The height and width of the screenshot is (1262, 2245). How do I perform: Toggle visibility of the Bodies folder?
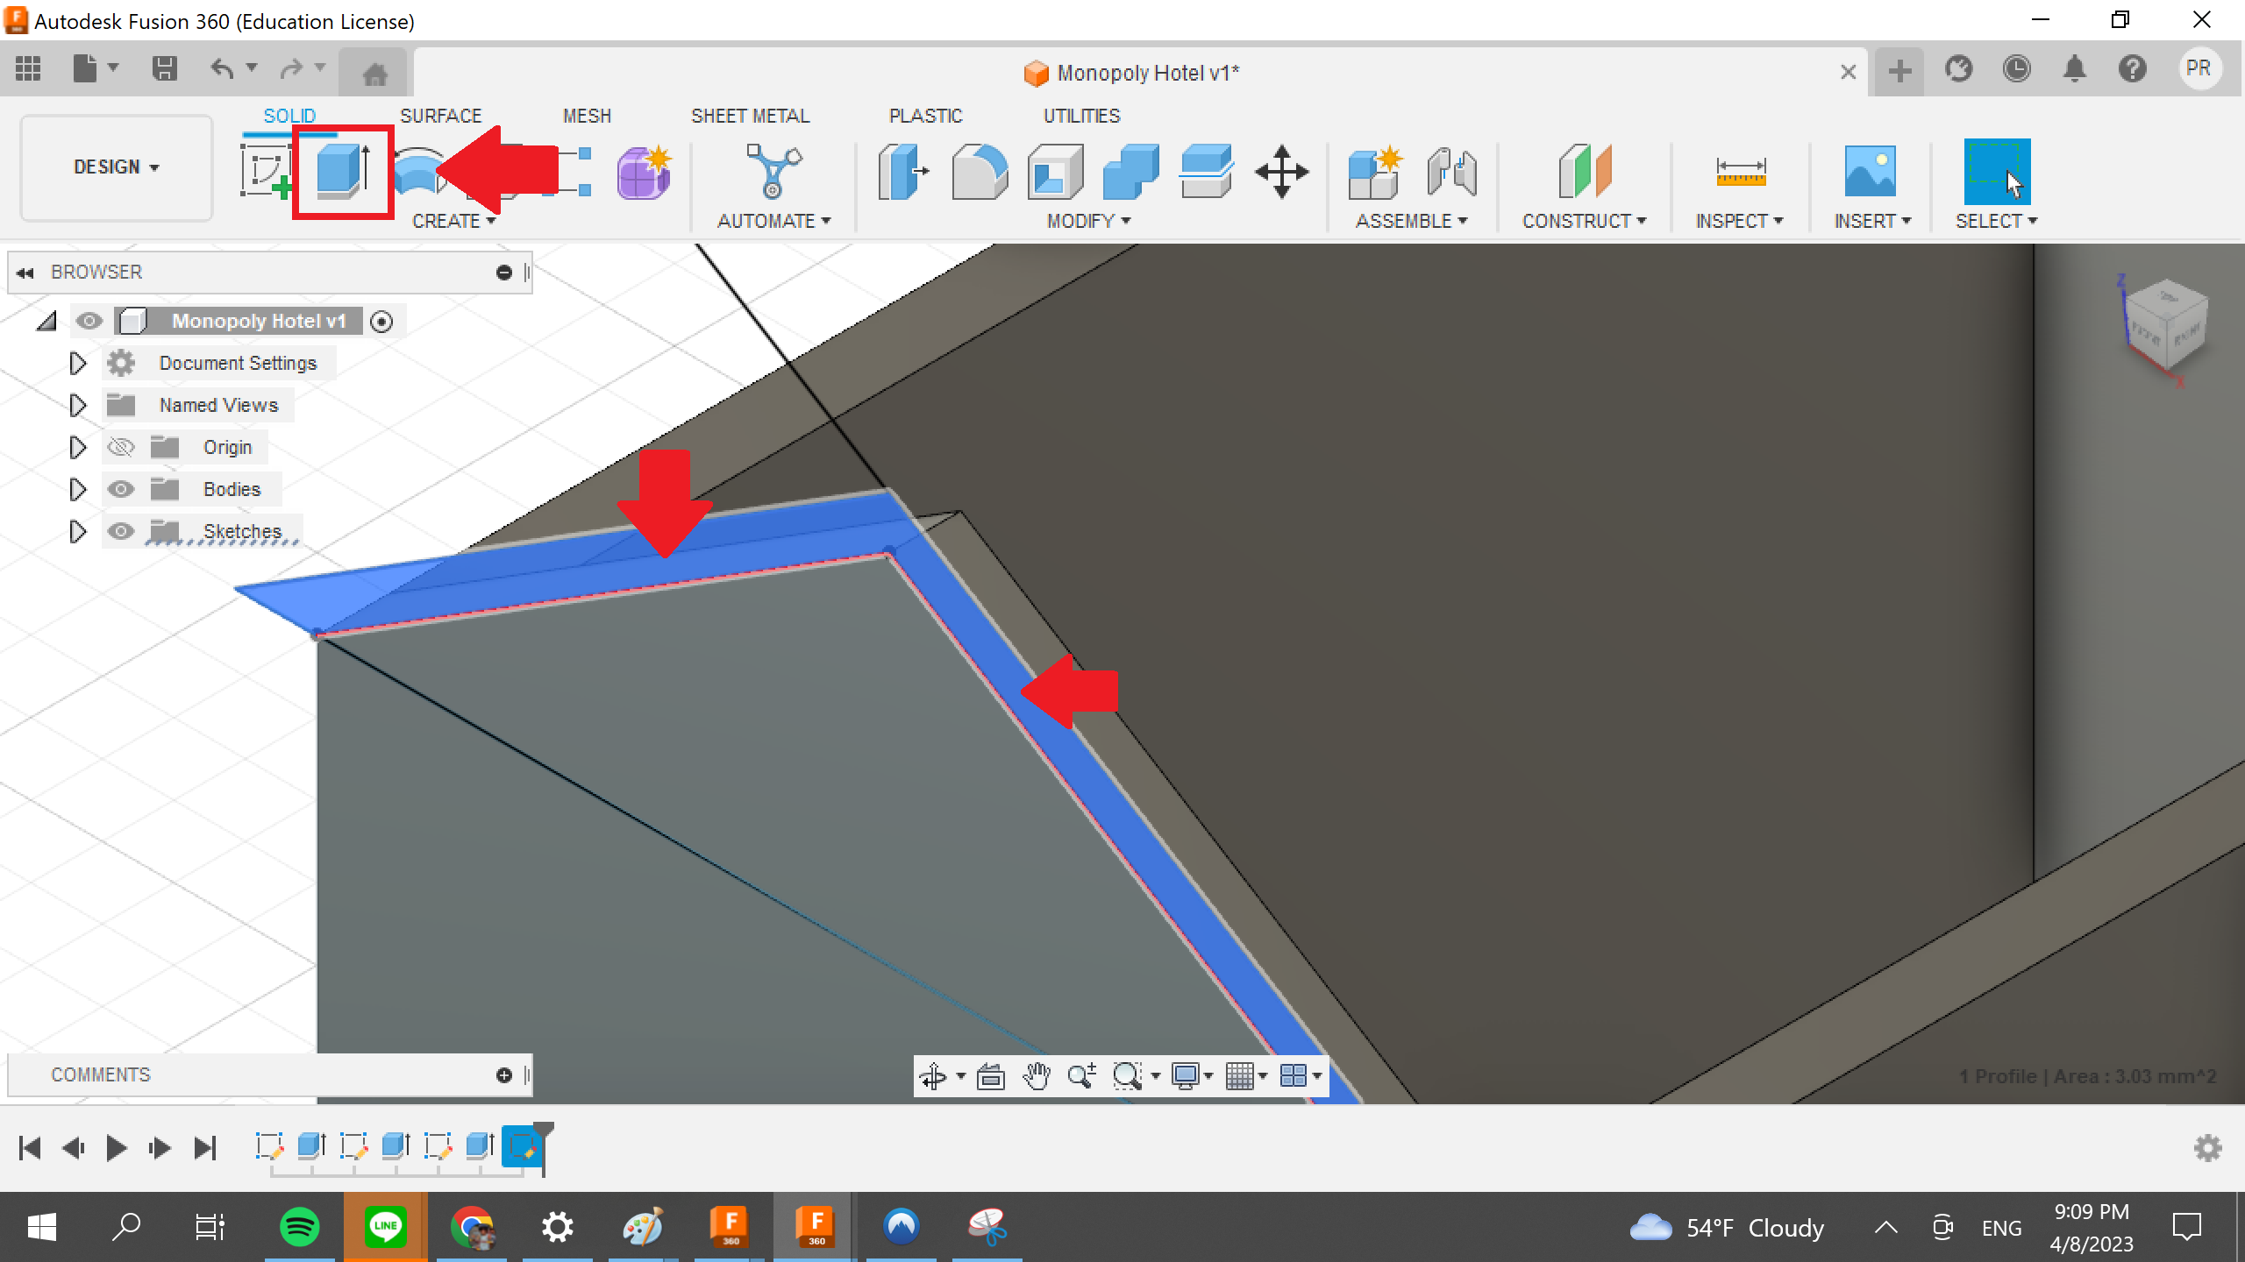click(120, 488)
